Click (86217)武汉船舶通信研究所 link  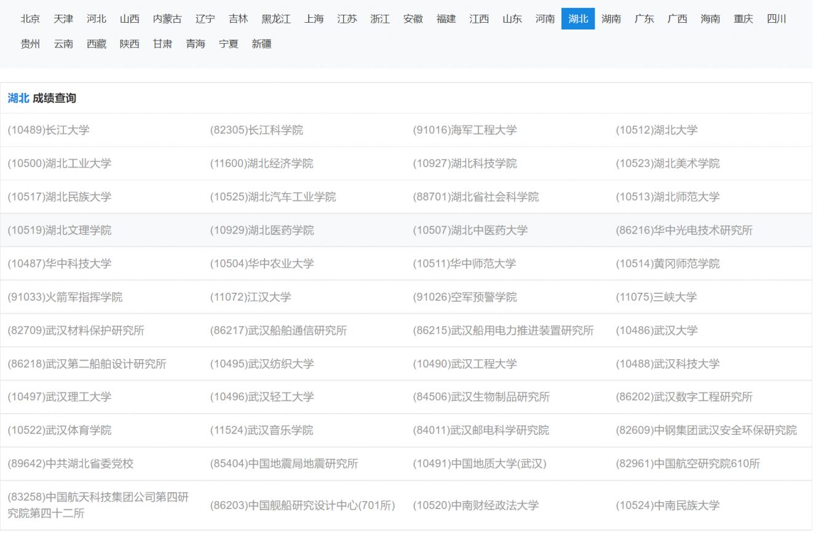coord(279,330)
